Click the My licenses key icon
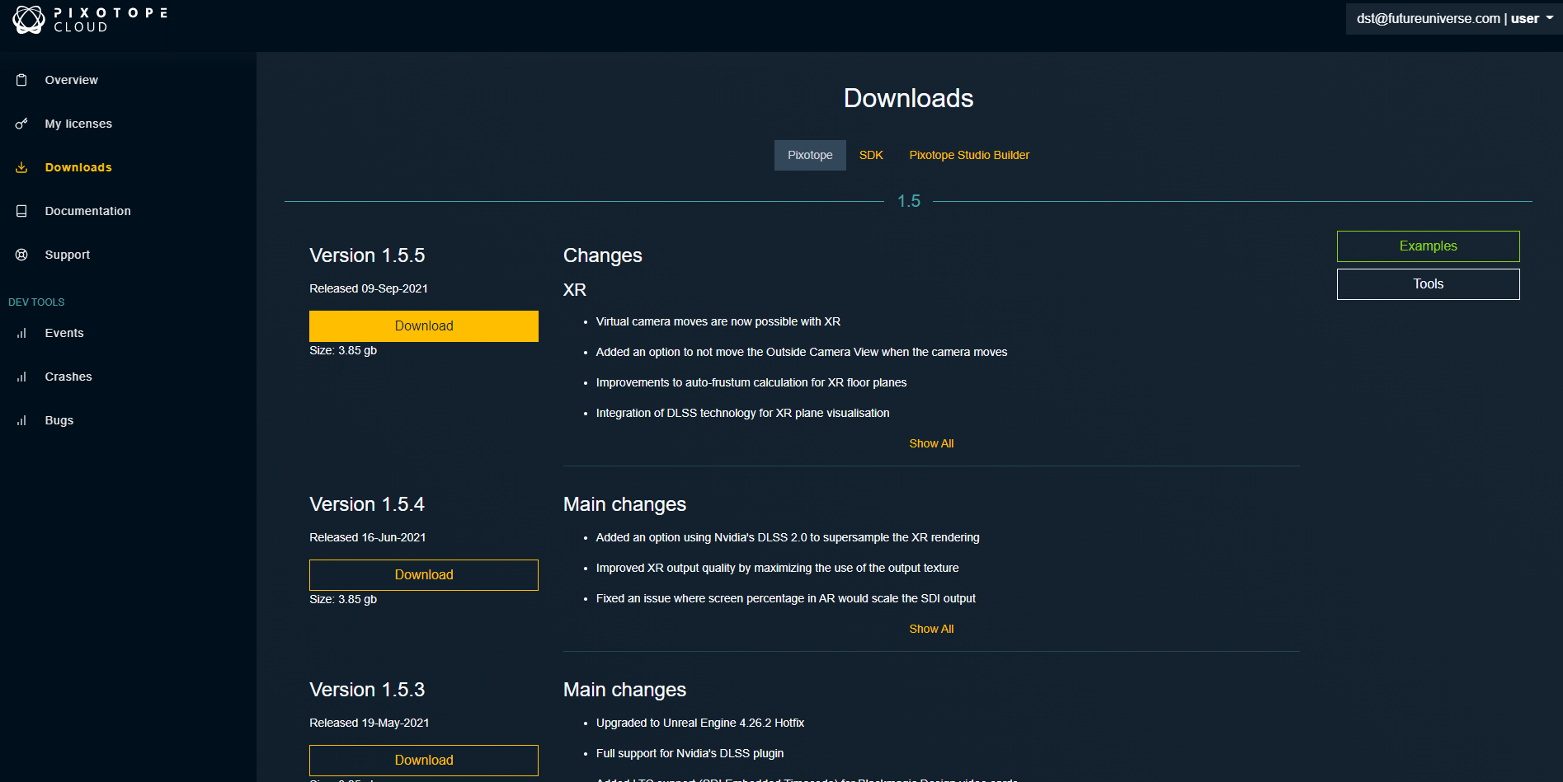This screenshot has height=782, width=1563. pyautogui.click(x=21, y=124)
